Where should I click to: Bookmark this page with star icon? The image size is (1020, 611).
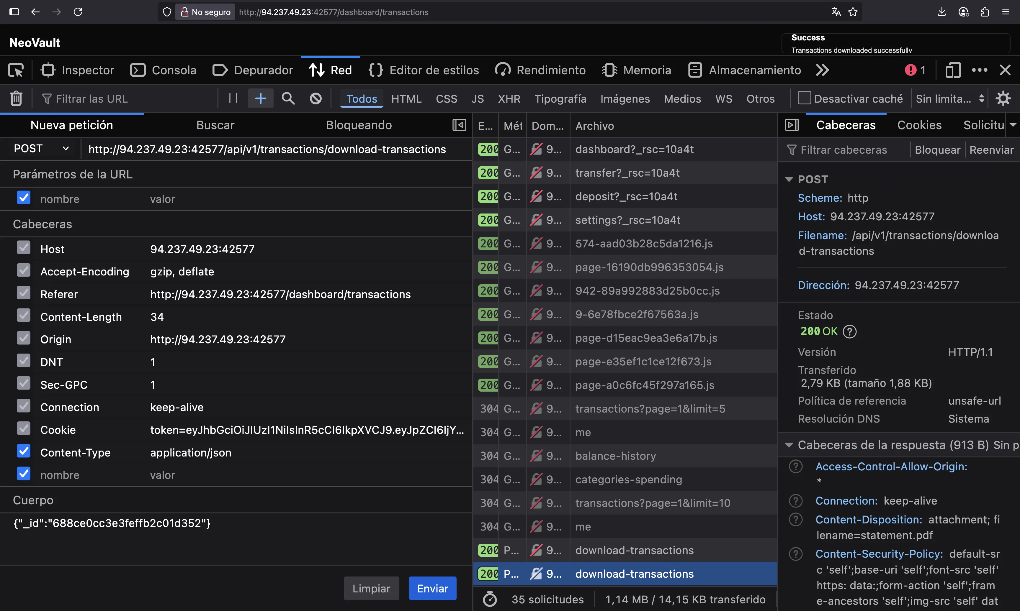click(853, 12)
